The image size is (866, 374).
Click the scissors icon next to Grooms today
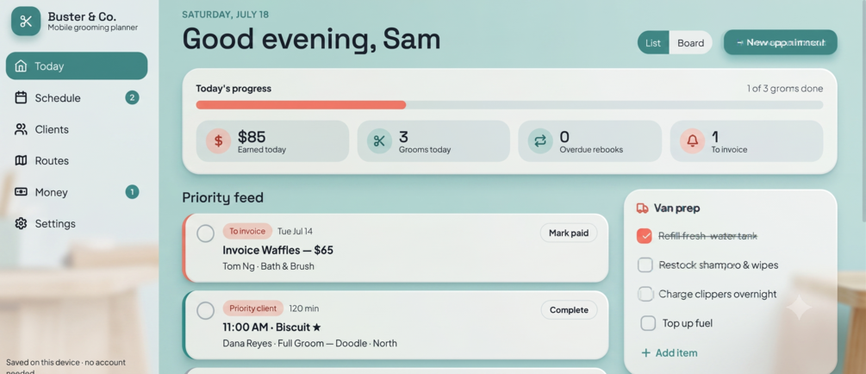coord(379,140)
